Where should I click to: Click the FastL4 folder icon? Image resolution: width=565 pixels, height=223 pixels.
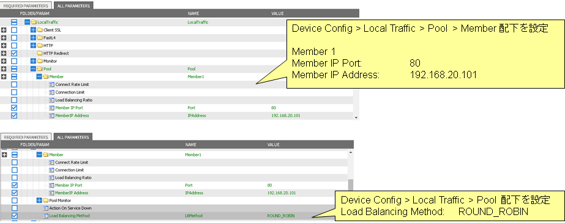click(x=40, y=38)
